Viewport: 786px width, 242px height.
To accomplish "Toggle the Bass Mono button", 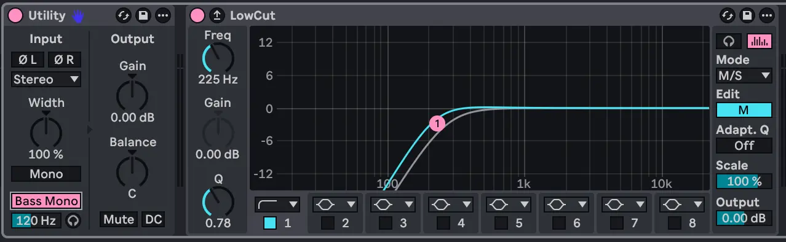I will coord(46,201).
